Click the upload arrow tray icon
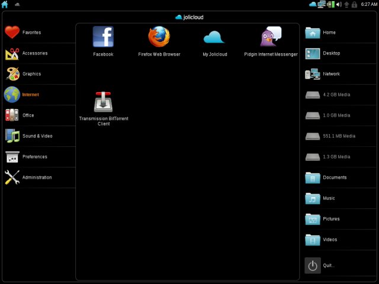 pyautogui.click(x=346, y=5)
